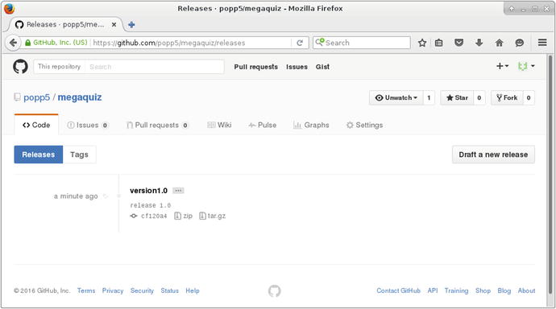Screen dimensions: 556x309
Task: Star the megaquiz repository
Action: [457, 97]
